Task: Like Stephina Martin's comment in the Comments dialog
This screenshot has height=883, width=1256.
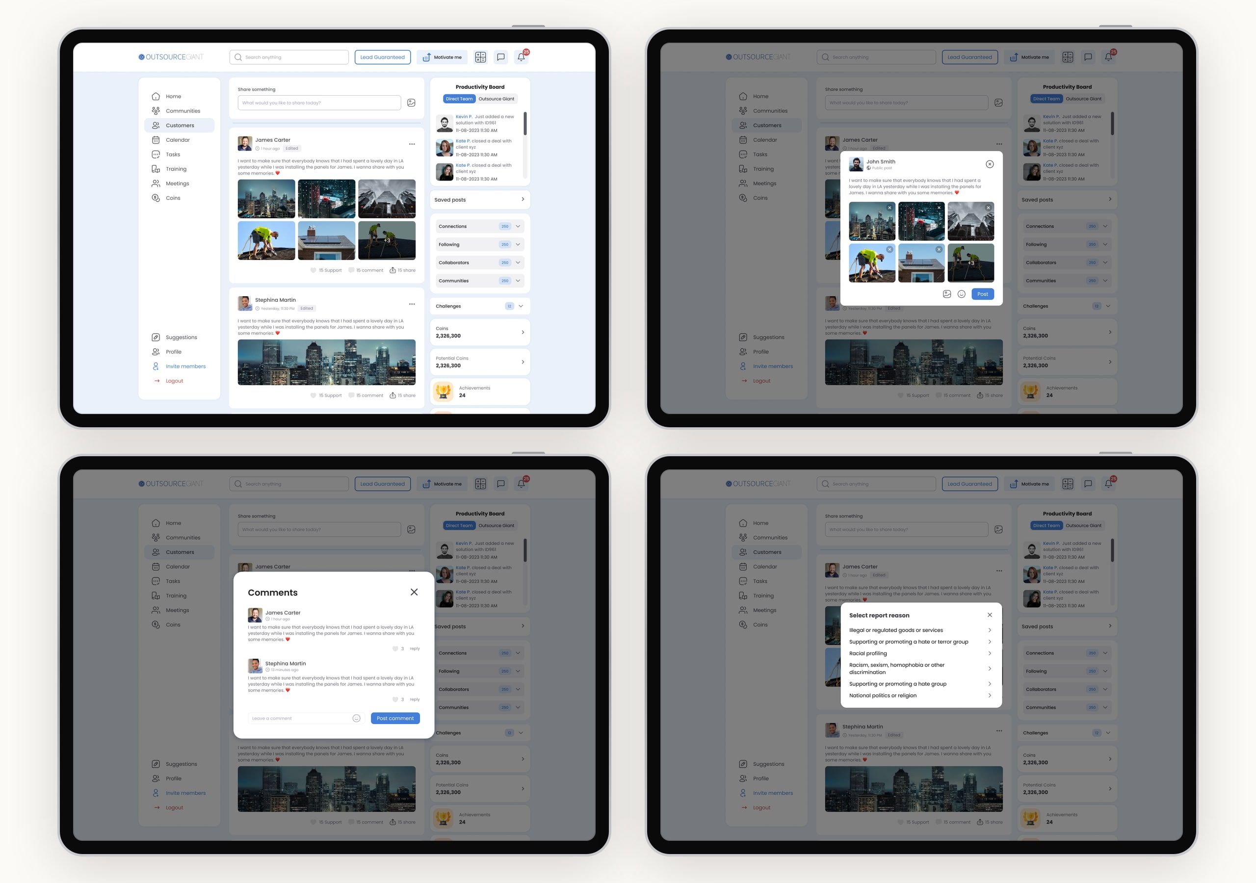Action: point(395,700)
